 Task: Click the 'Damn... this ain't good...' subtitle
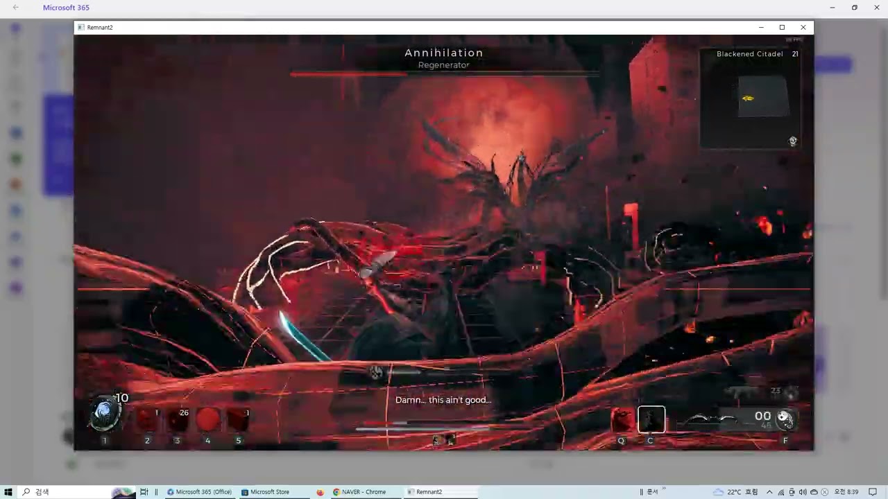(443, 400)
